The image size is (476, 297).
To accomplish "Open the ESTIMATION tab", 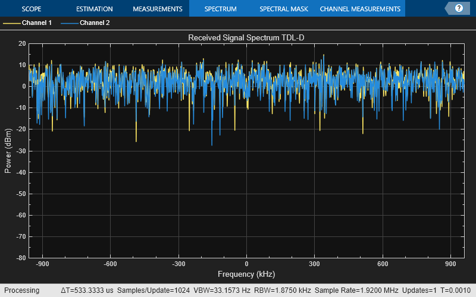I will pyautogui.click(x=95, y=9).
